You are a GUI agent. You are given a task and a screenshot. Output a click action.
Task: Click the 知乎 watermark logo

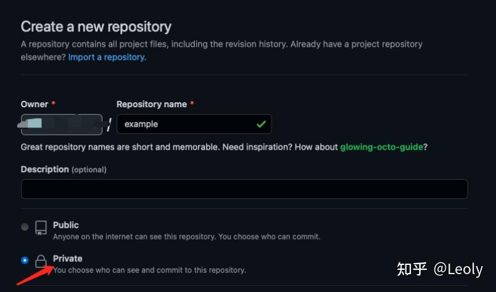(412, 269)
